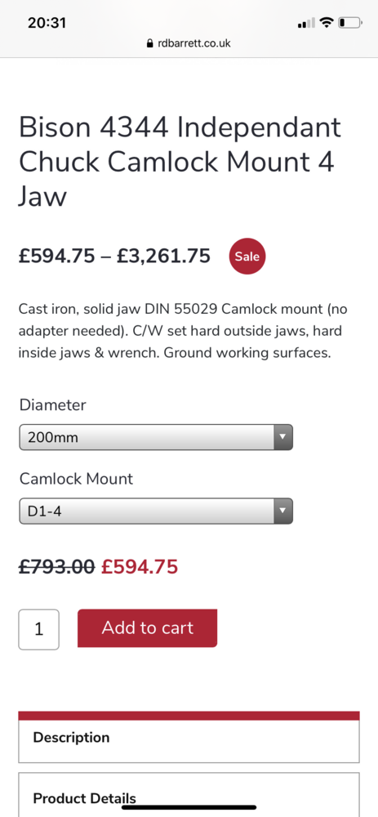Click the Camlock Mount dropdown arrow
This screenshot has width=378, height=817.
282,511
